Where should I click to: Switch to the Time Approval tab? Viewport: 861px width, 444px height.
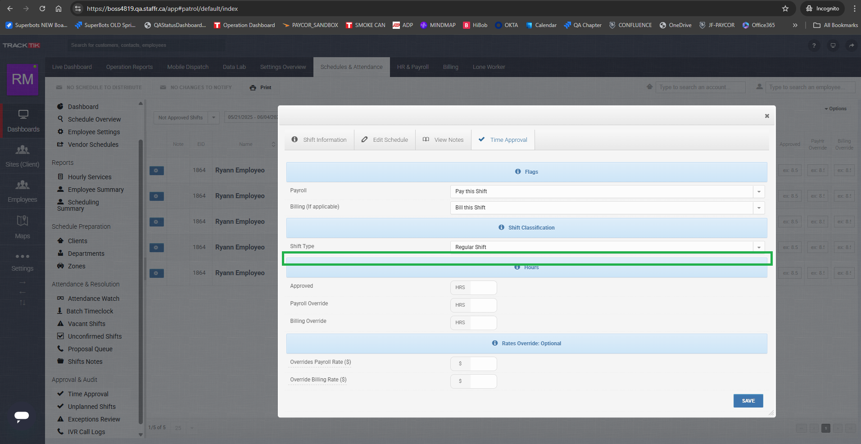[503, 140]
